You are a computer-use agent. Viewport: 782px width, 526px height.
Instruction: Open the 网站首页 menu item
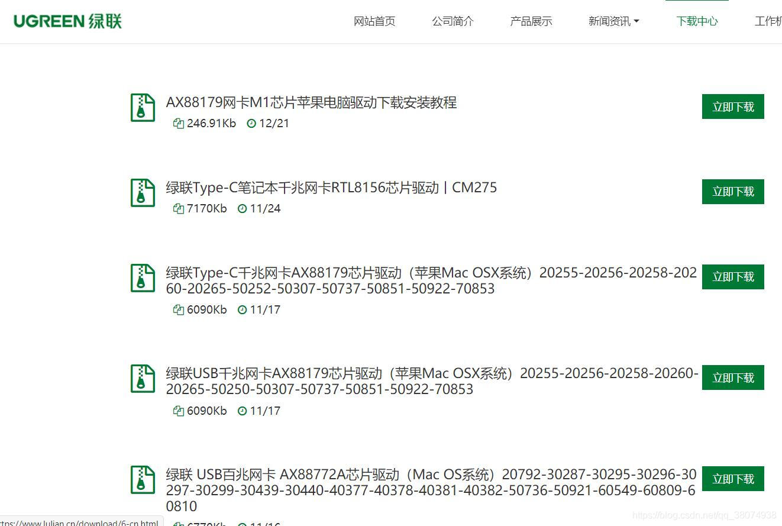(374, 21)
